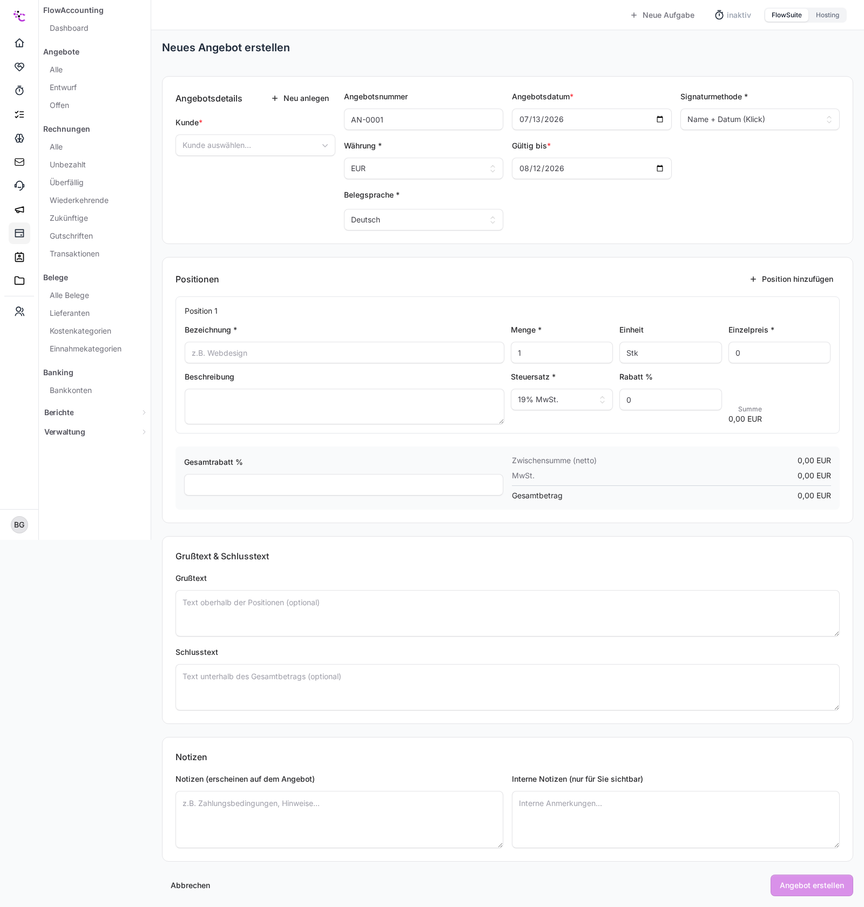The height and width of the screenshot is (907, 864).
Task: Click the Bezeichnung input field
Action: [345, 353]
